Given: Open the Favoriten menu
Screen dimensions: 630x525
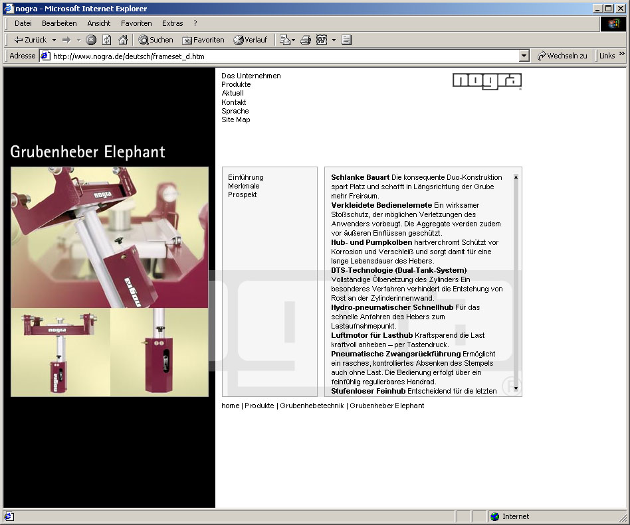Looking at the screenshot, I should tap(136, 23).
